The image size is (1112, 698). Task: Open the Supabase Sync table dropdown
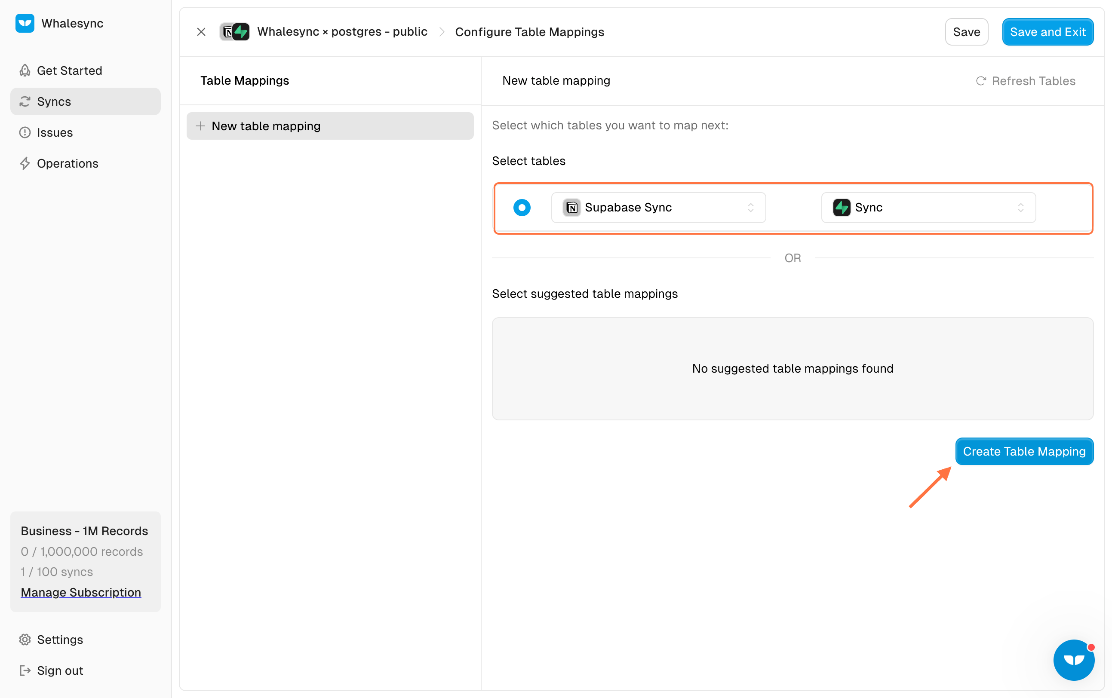coord(658,207)
